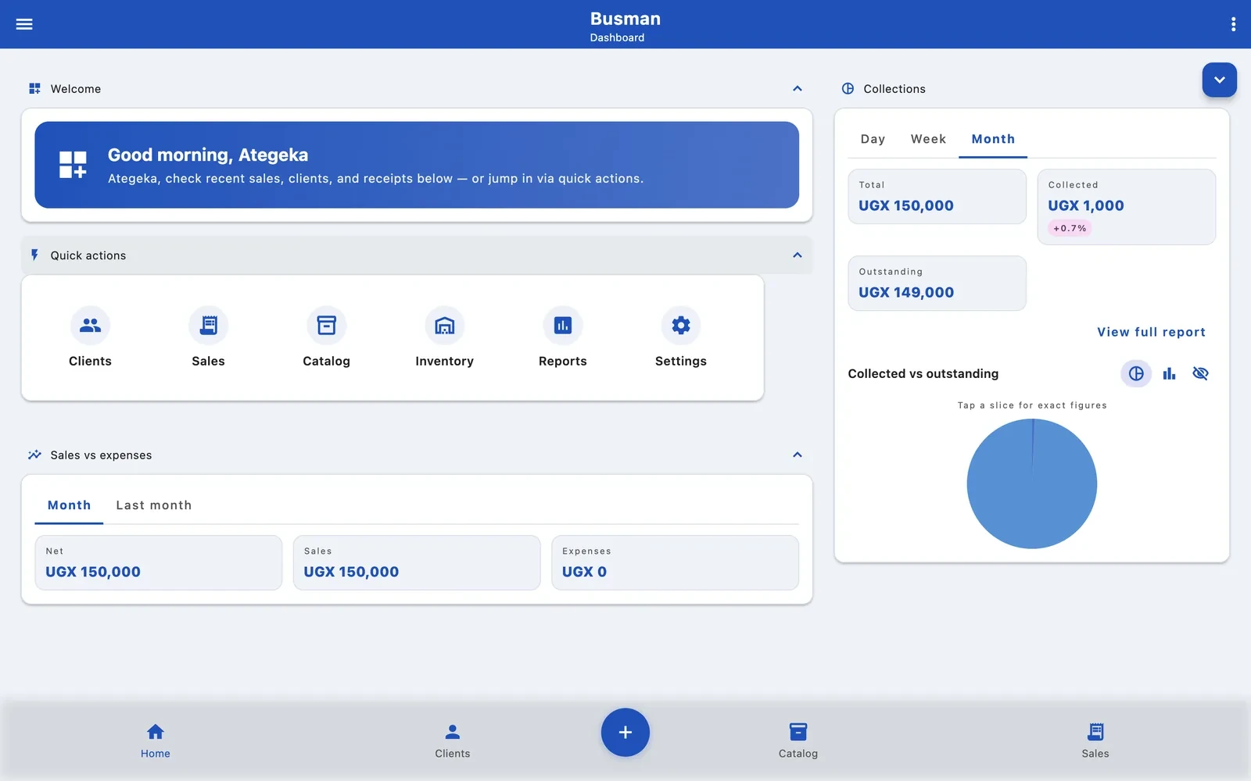Collapse the Sales vs expenses section

point(798,455)
